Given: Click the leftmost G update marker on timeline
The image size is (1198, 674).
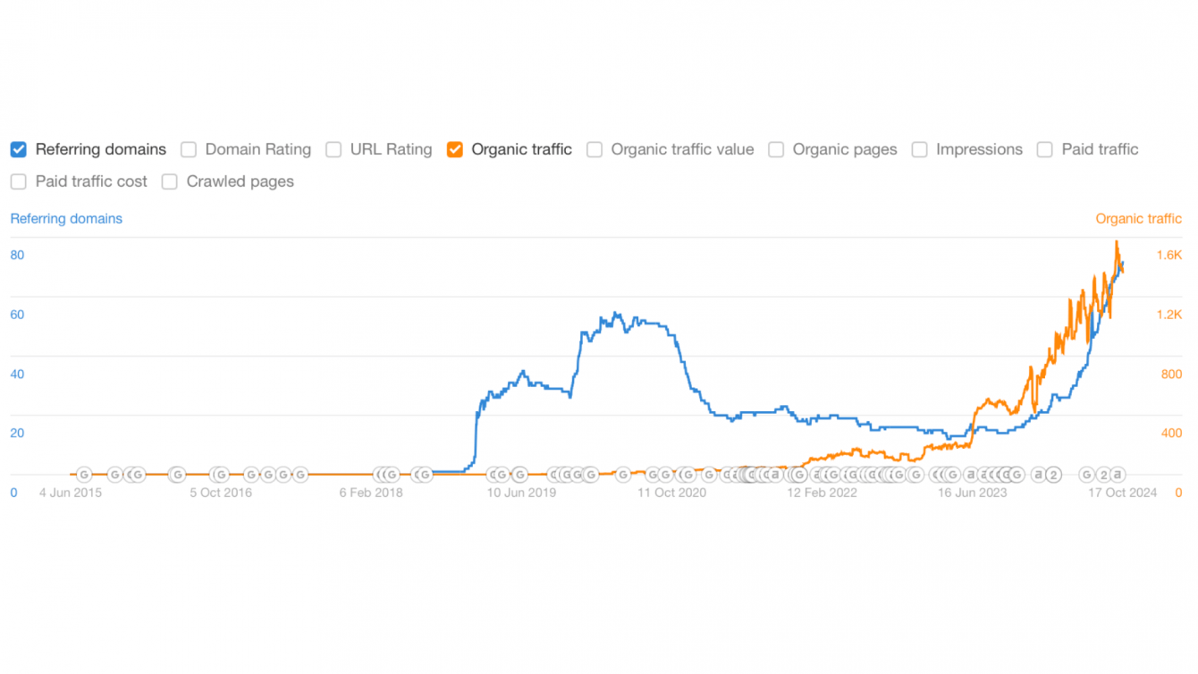Looking at the screenshot, I should tap(84, 475).
